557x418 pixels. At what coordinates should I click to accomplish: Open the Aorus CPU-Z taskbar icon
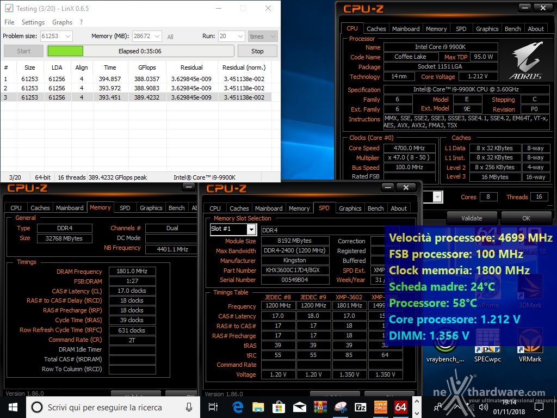[x=381, y=407]
